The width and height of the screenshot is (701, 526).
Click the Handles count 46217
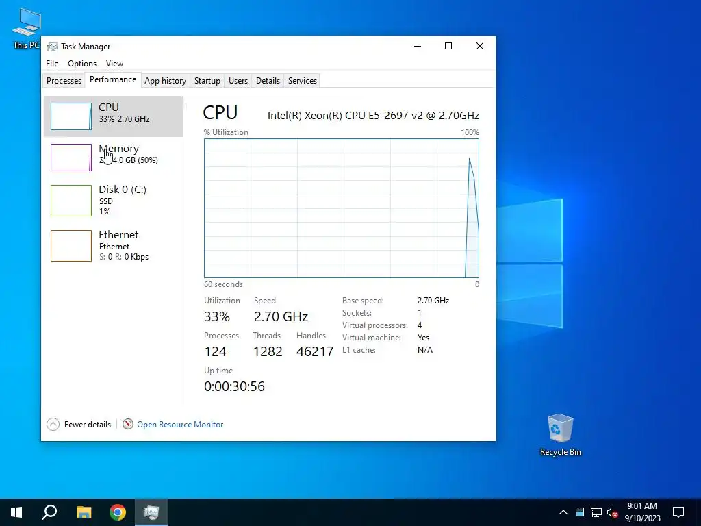click(x=315, y=351)
